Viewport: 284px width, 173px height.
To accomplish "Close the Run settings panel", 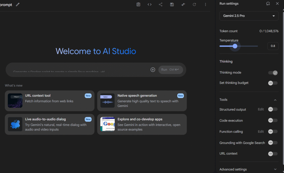I will tap(277, 3).
